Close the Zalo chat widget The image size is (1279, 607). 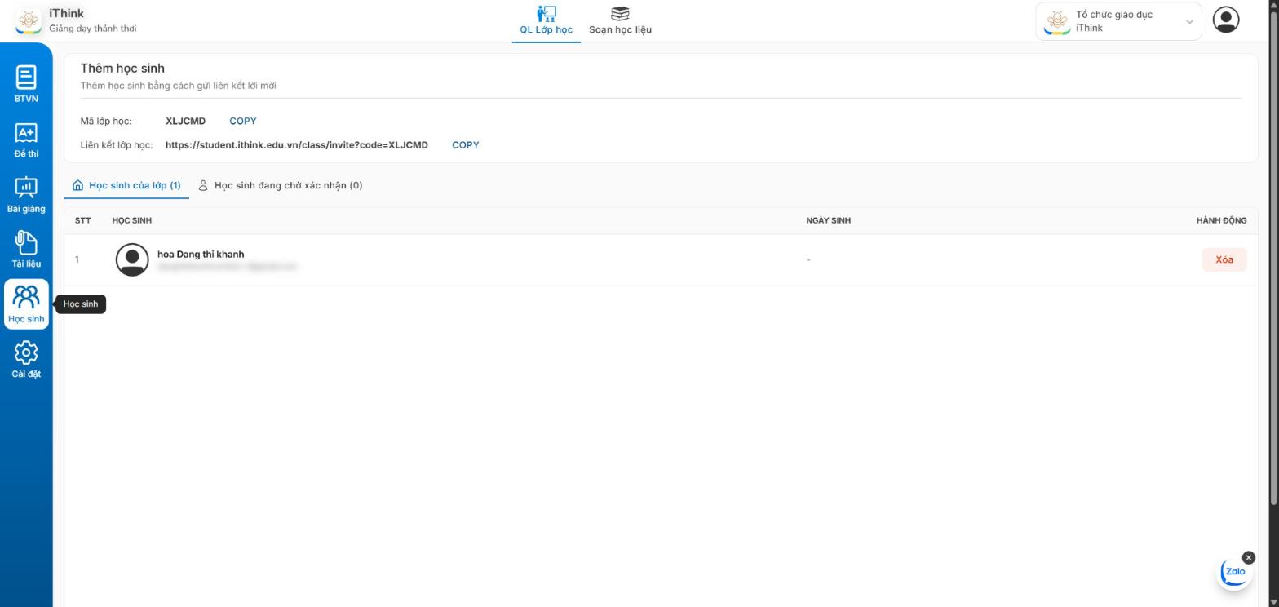click(1248, 557)
